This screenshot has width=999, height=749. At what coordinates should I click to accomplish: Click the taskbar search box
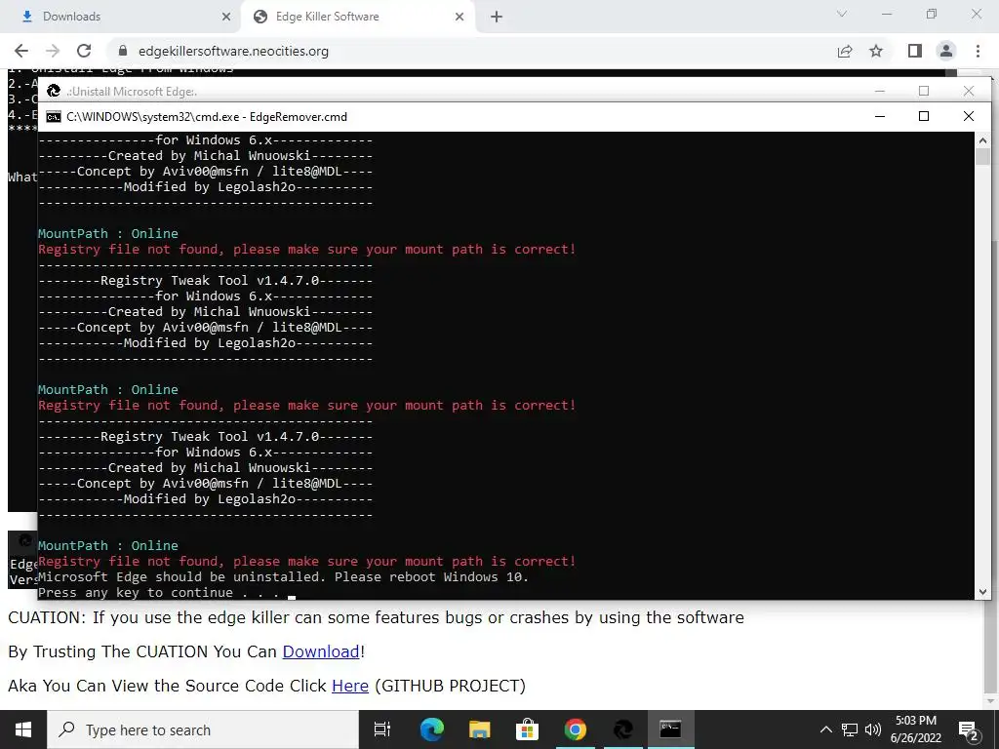[x=203, y=729]
